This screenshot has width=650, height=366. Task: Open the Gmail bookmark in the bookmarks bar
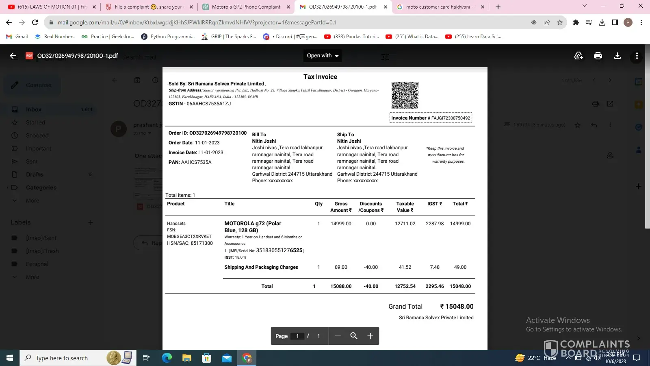(x=17, y=37)
